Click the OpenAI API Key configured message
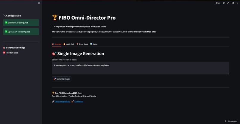This screenshot has height=124, width=240. [21, 32]
